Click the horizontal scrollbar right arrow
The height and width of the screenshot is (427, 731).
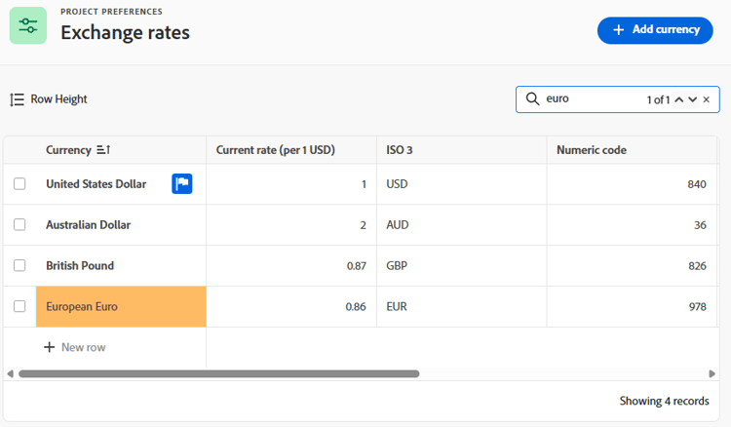[x=712, y=373]
